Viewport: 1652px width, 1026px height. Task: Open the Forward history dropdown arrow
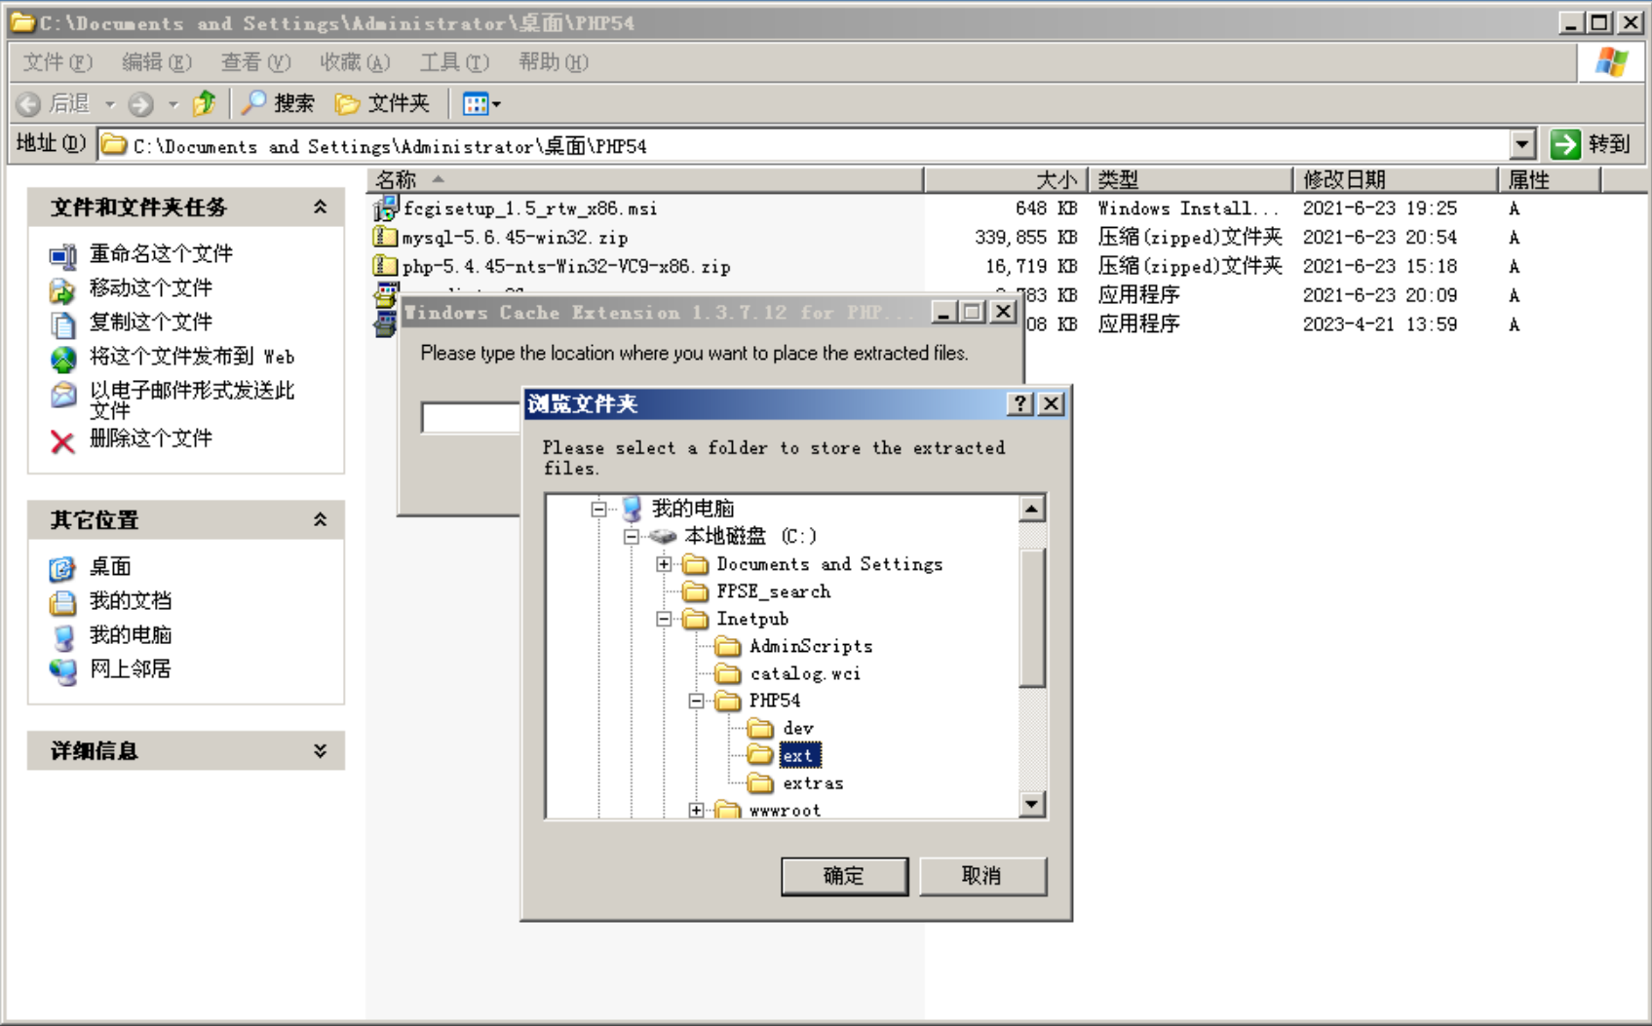[x=173, y=104]
